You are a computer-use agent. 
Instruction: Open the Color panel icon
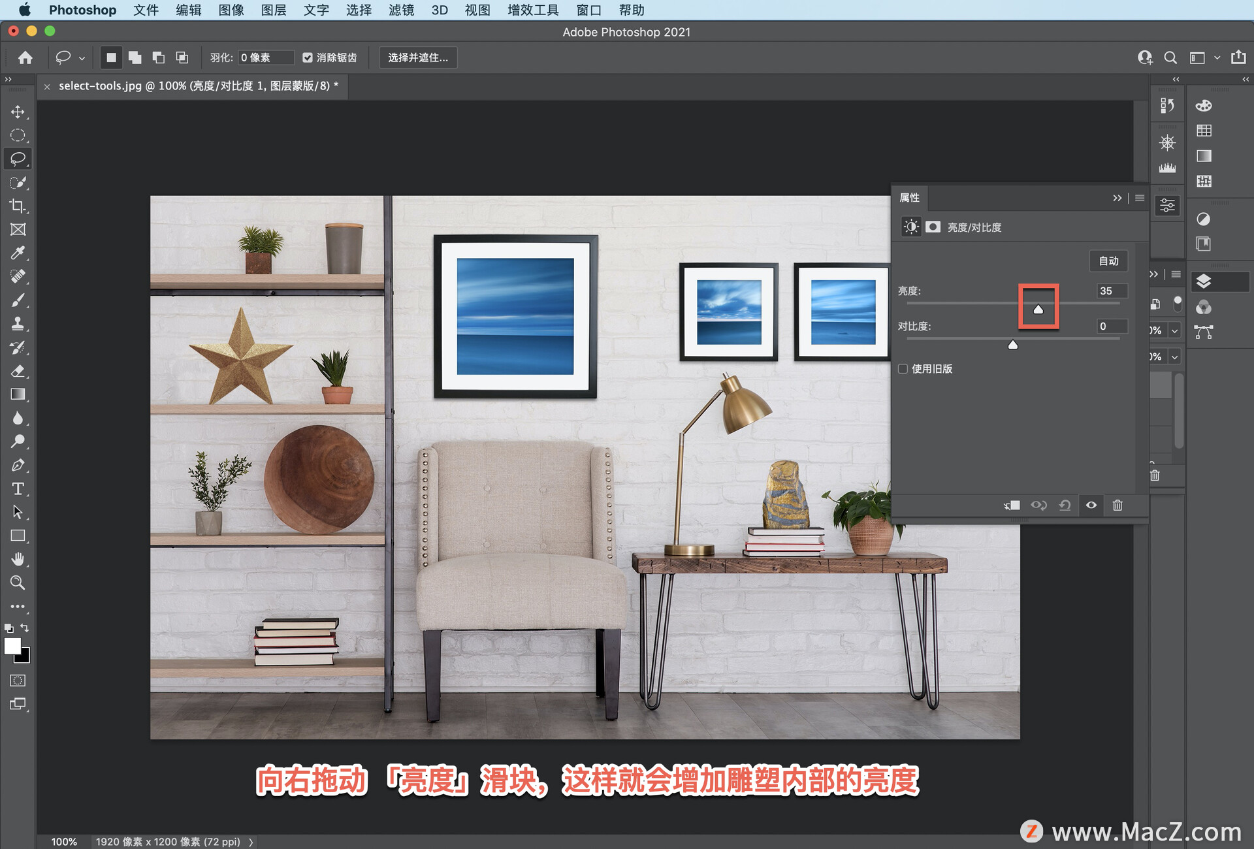(1204, 105)
